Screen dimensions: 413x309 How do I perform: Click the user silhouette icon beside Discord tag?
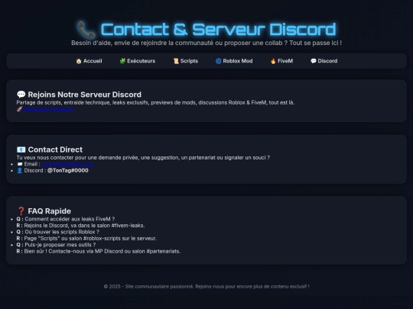click(x=19, y=171)
